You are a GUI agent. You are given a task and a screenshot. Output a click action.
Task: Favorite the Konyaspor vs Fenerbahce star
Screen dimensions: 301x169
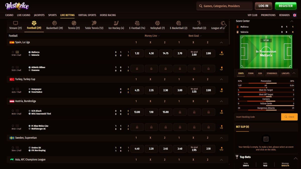[x=13, y=89]
